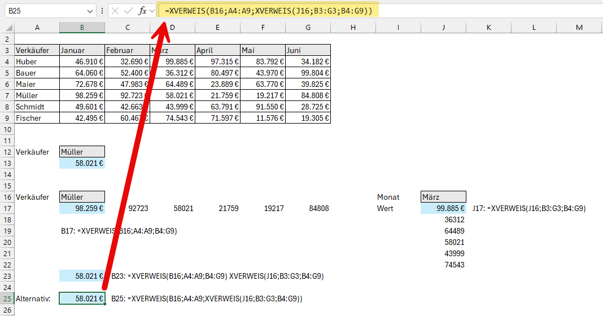Click the Müller cell in row 12

pos(82,152)
